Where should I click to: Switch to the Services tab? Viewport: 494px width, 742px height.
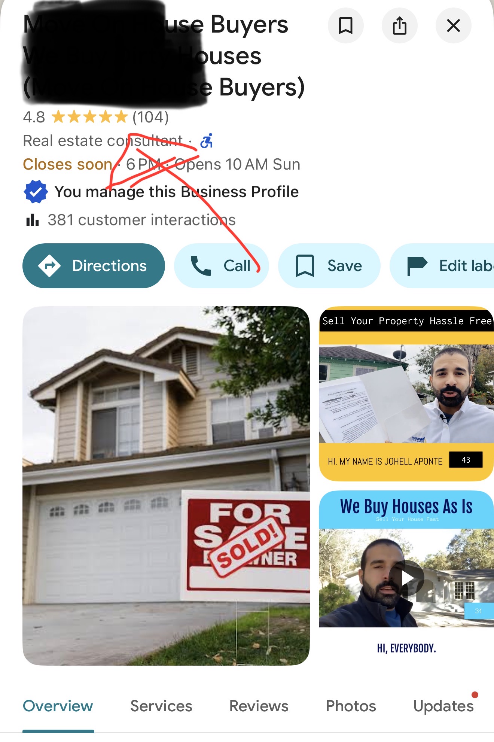pyautogui.click(x=161, y=706)
